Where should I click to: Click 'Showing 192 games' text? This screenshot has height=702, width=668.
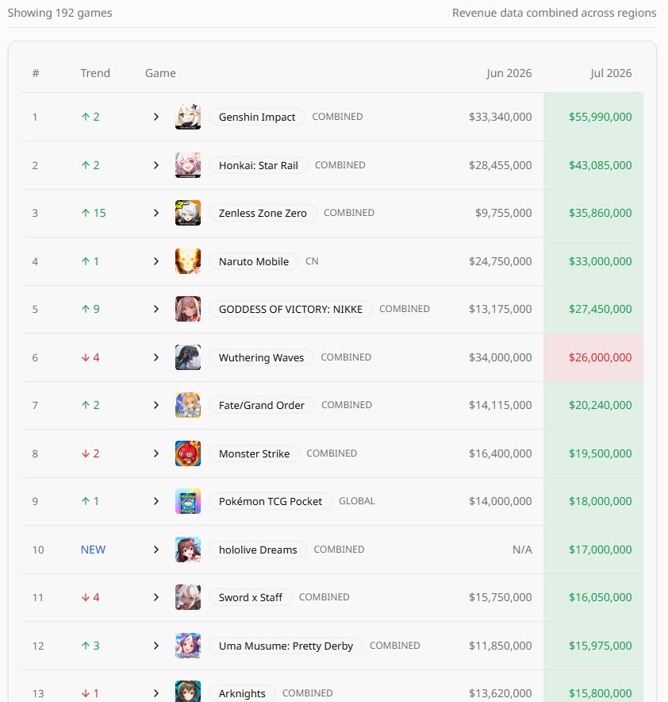coord(60,13)
